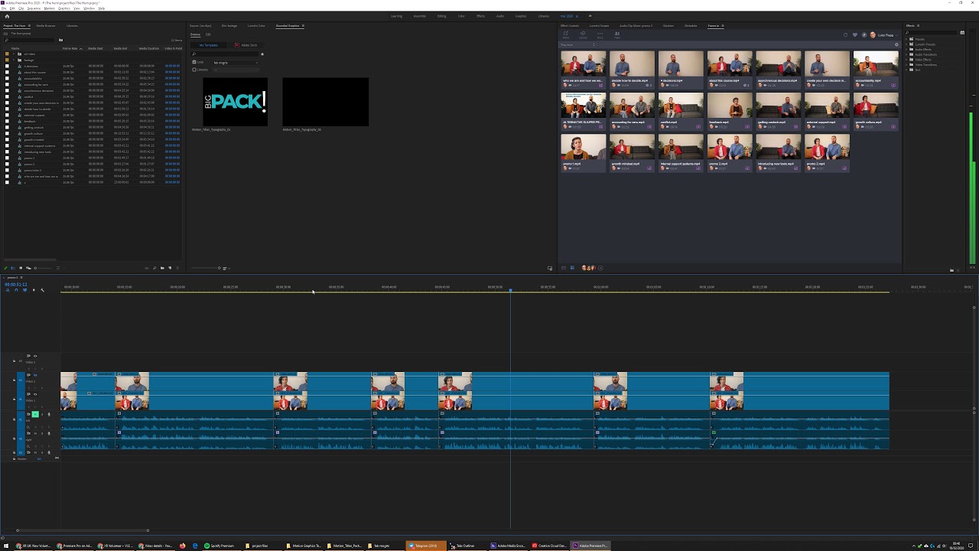Click Team in Frame.io panel

click(617, 35)
